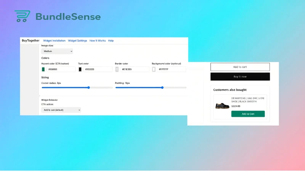Click the Customers also bought heading
305x172 pixels.
point(230,90)
